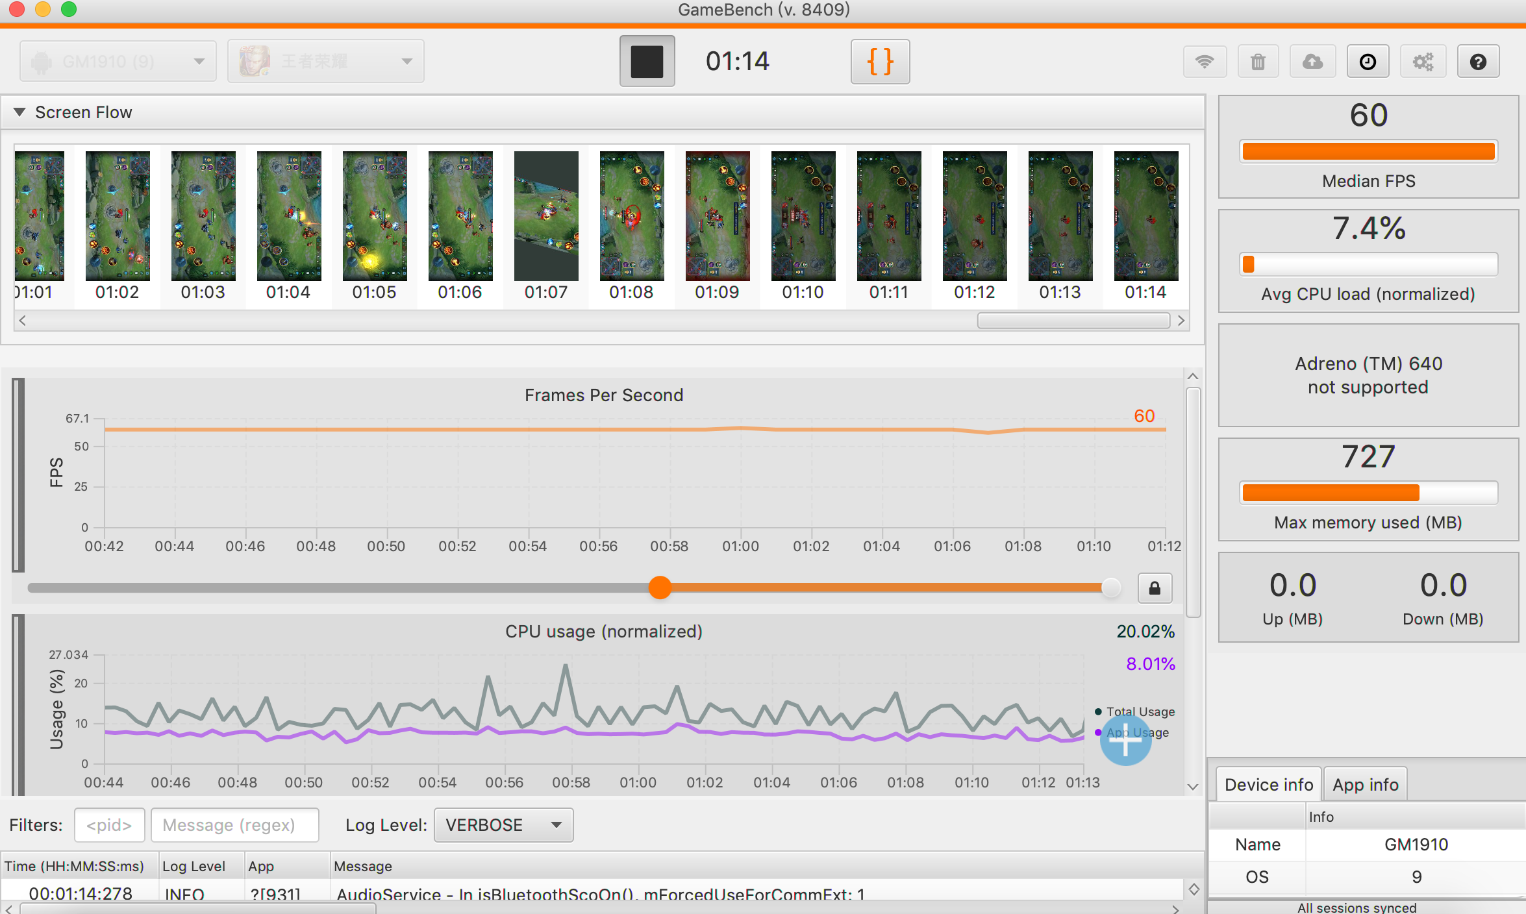Click the Screen Flow left scroll arrow

(x=23, y=320)
